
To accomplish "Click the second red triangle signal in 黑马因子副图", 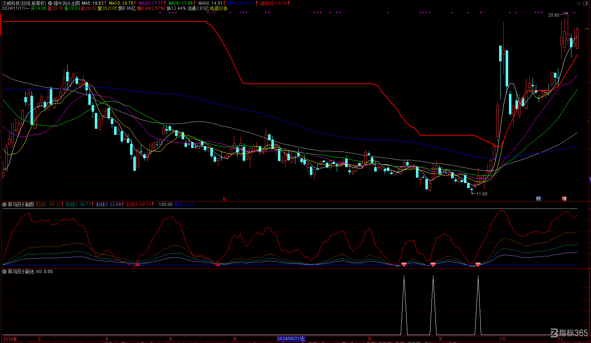I will [x=218, y=265].
